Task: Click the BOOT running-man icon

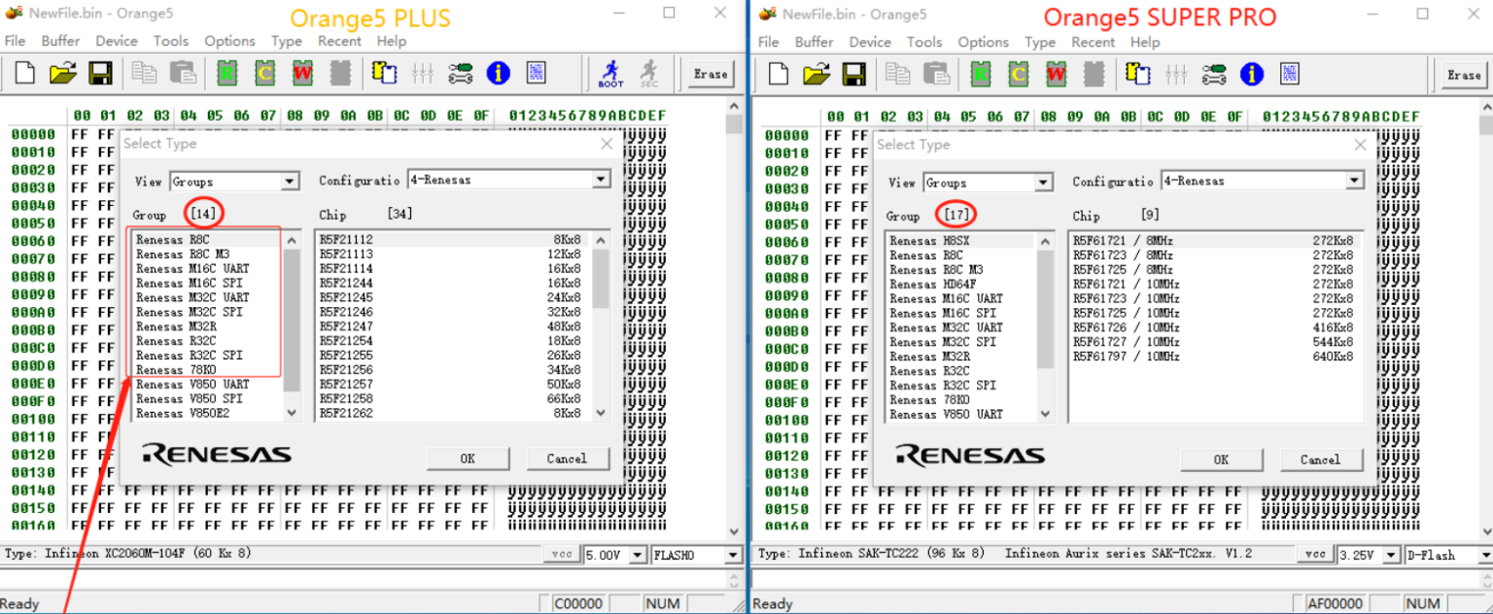Action: [x=610, y=74]
